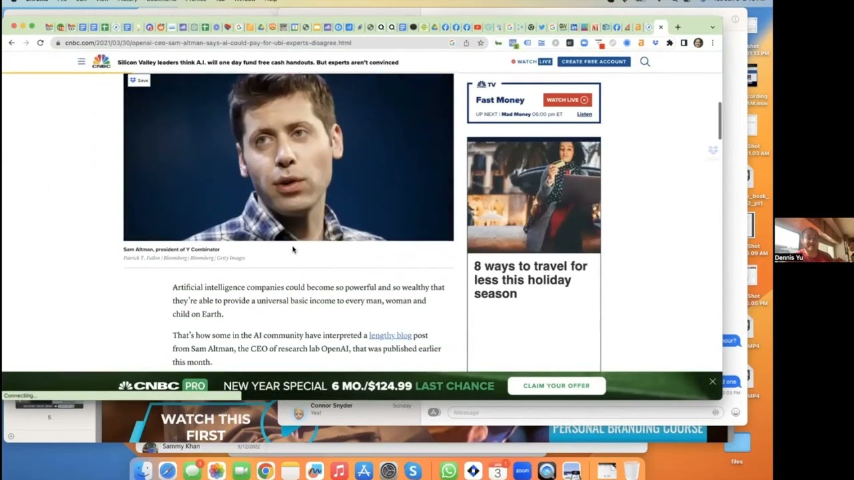This screenshot has height=480, width=854.
Task: Click Claim Your Offer button
Action: tap(556, 385)
